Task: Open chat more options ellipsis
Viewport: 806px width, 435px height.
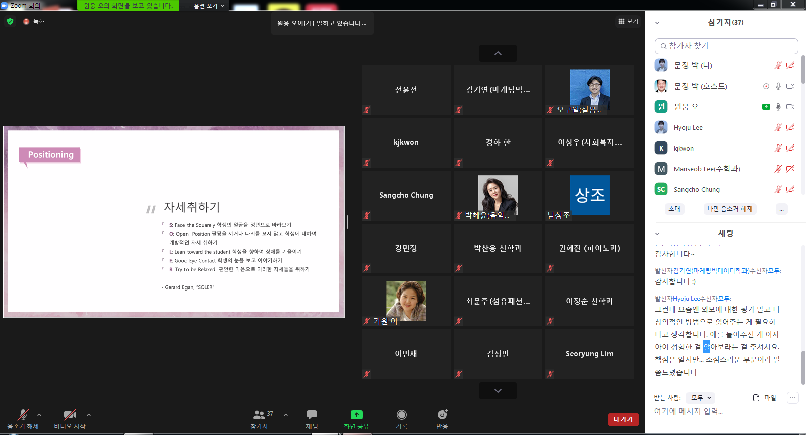Action: click(x=793, y=398)
